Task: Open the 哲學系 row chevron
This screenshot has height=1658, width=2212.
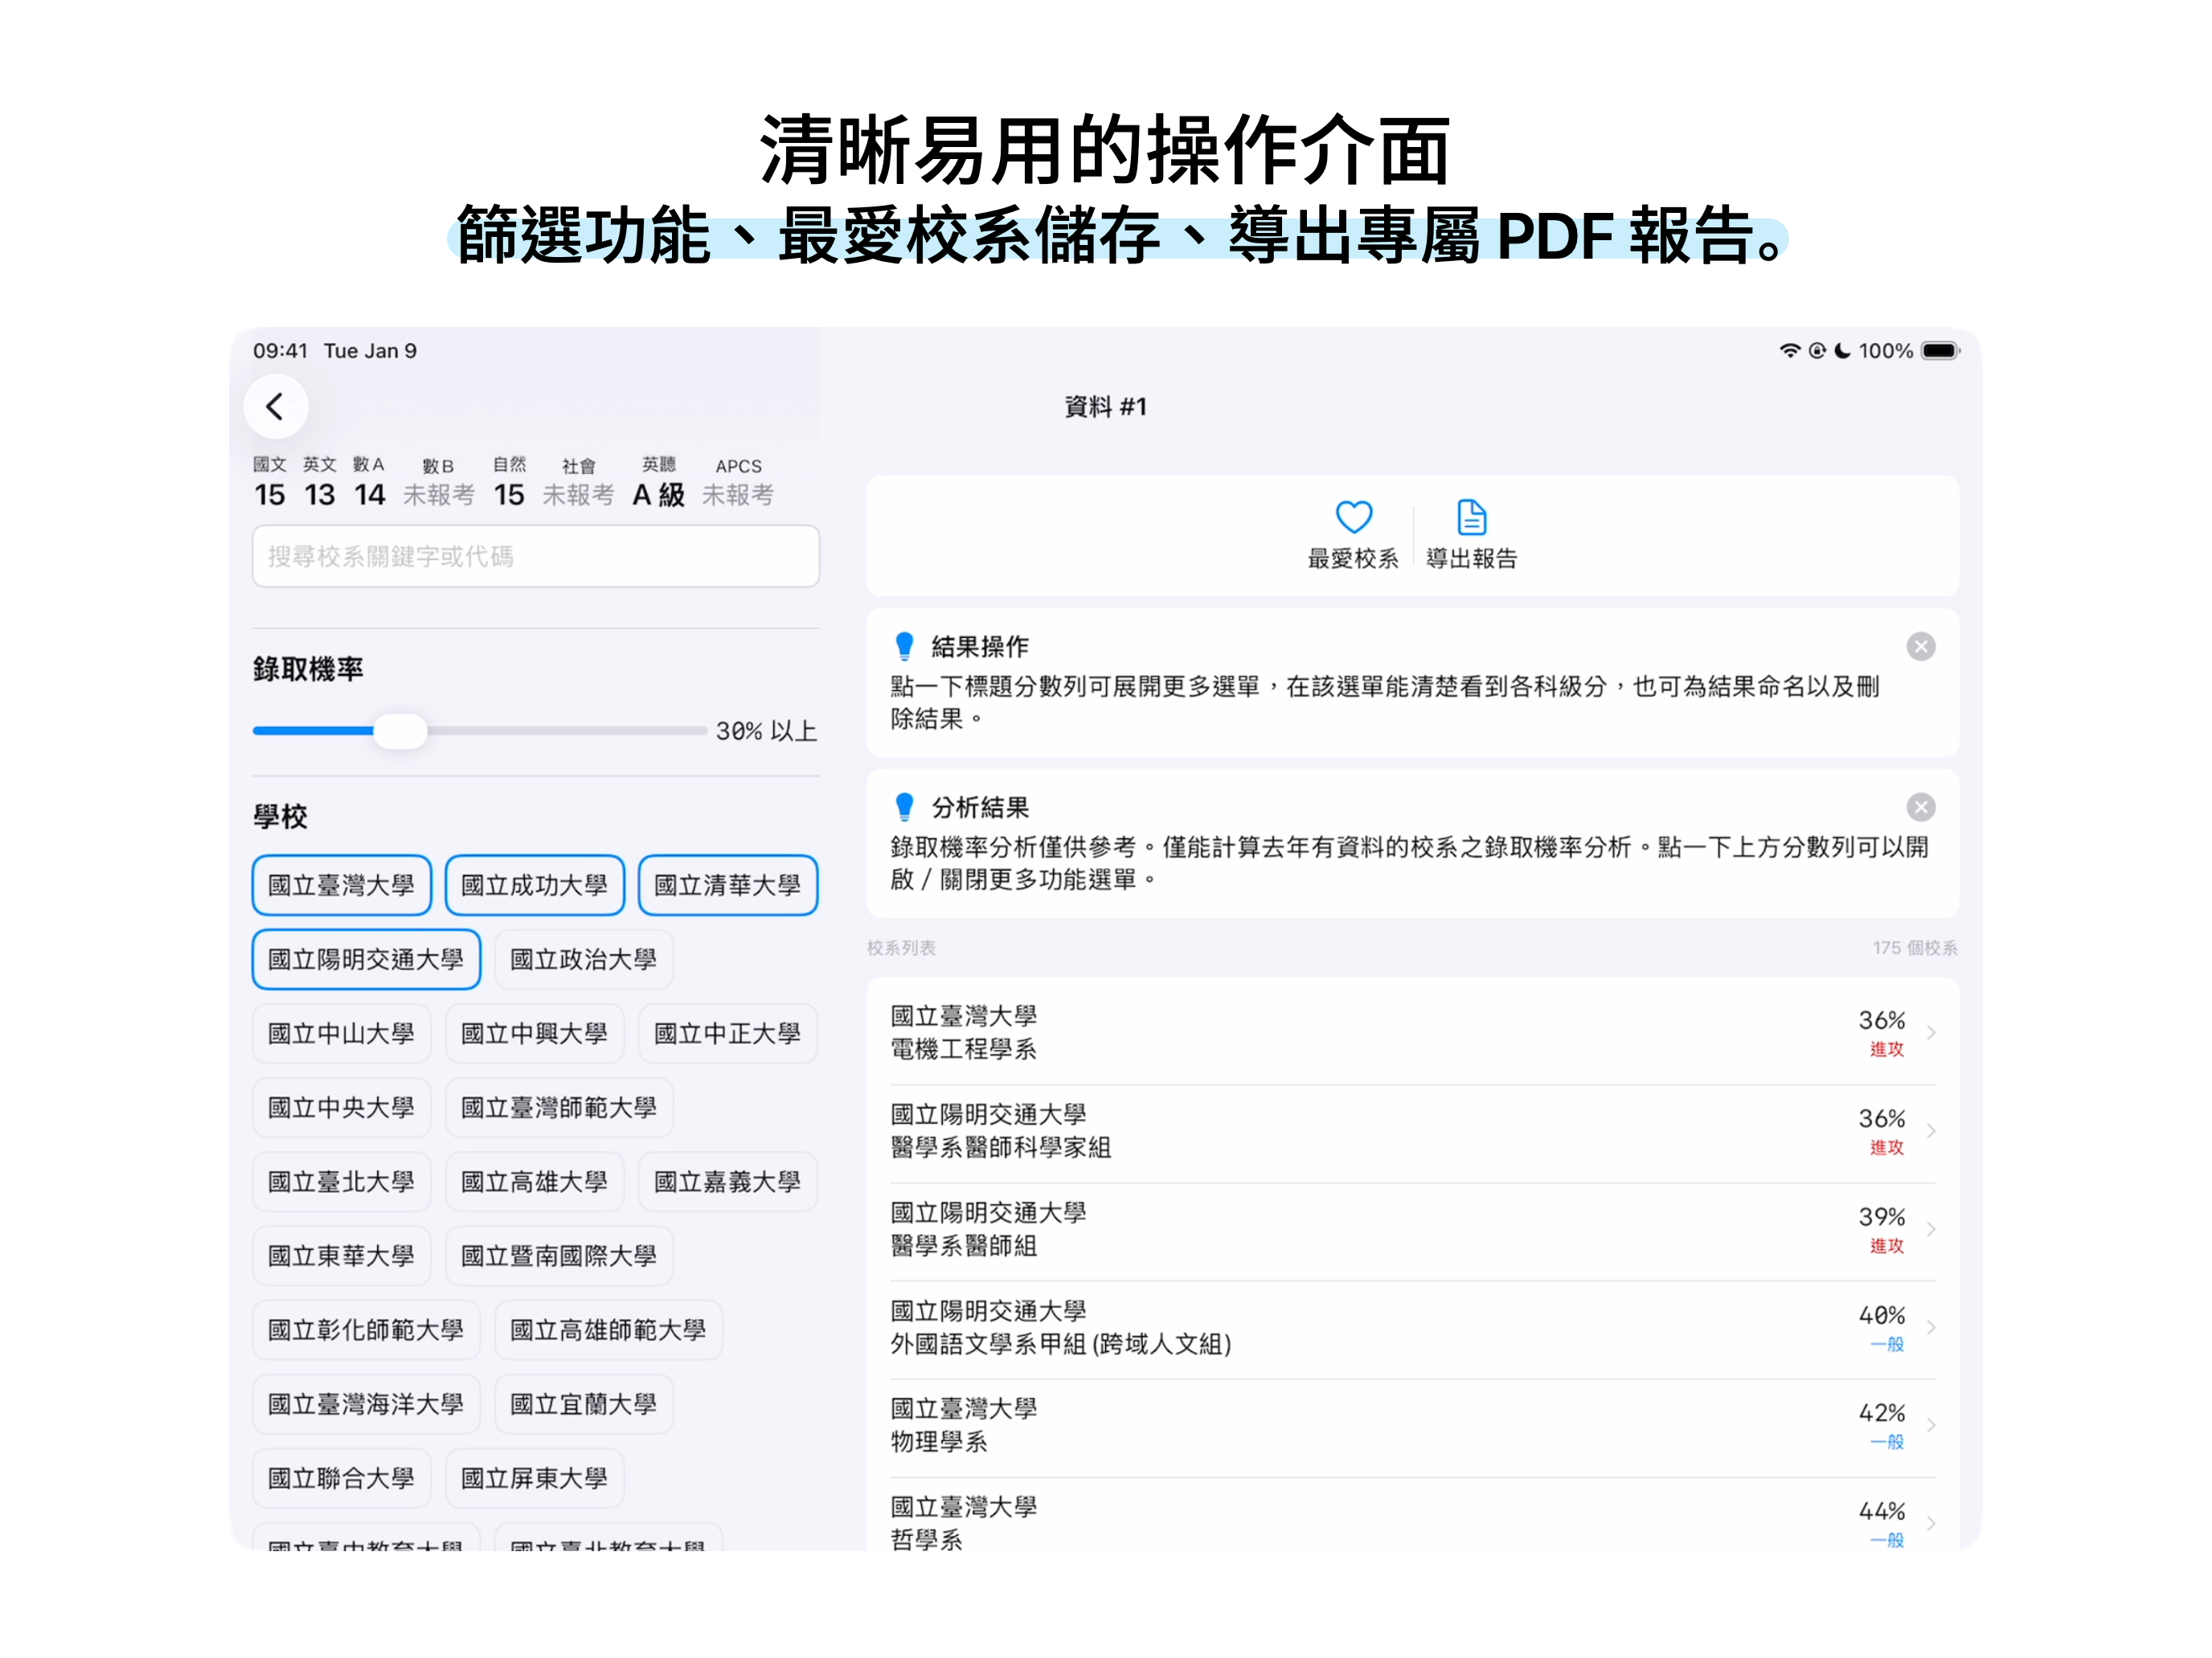Action: click(1931, 1523)
